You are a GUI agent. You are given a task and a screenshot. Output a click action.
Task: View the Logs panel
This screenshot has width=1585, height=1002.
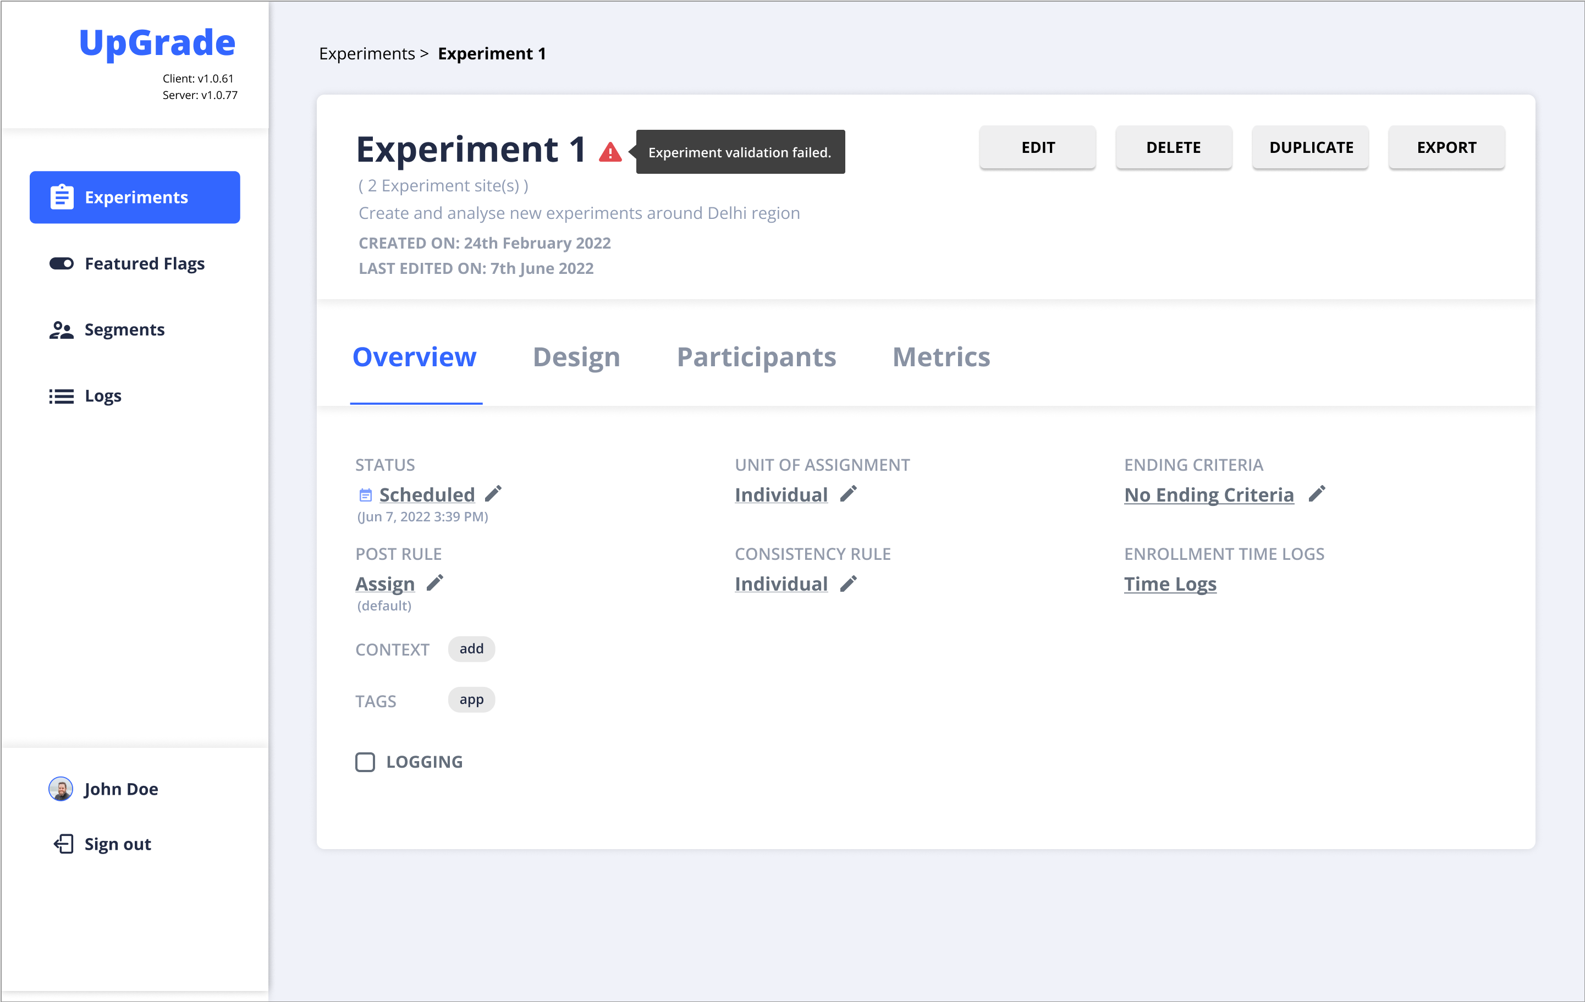[x=102, y=395]
